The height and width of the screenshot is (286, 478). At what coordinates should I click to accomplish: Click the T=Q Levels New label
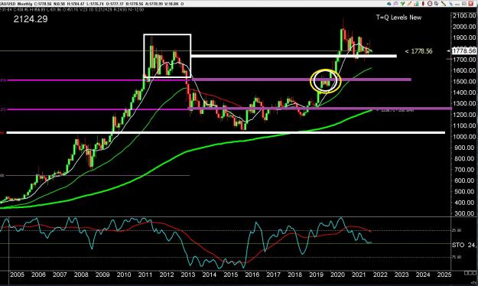[398, 18]
